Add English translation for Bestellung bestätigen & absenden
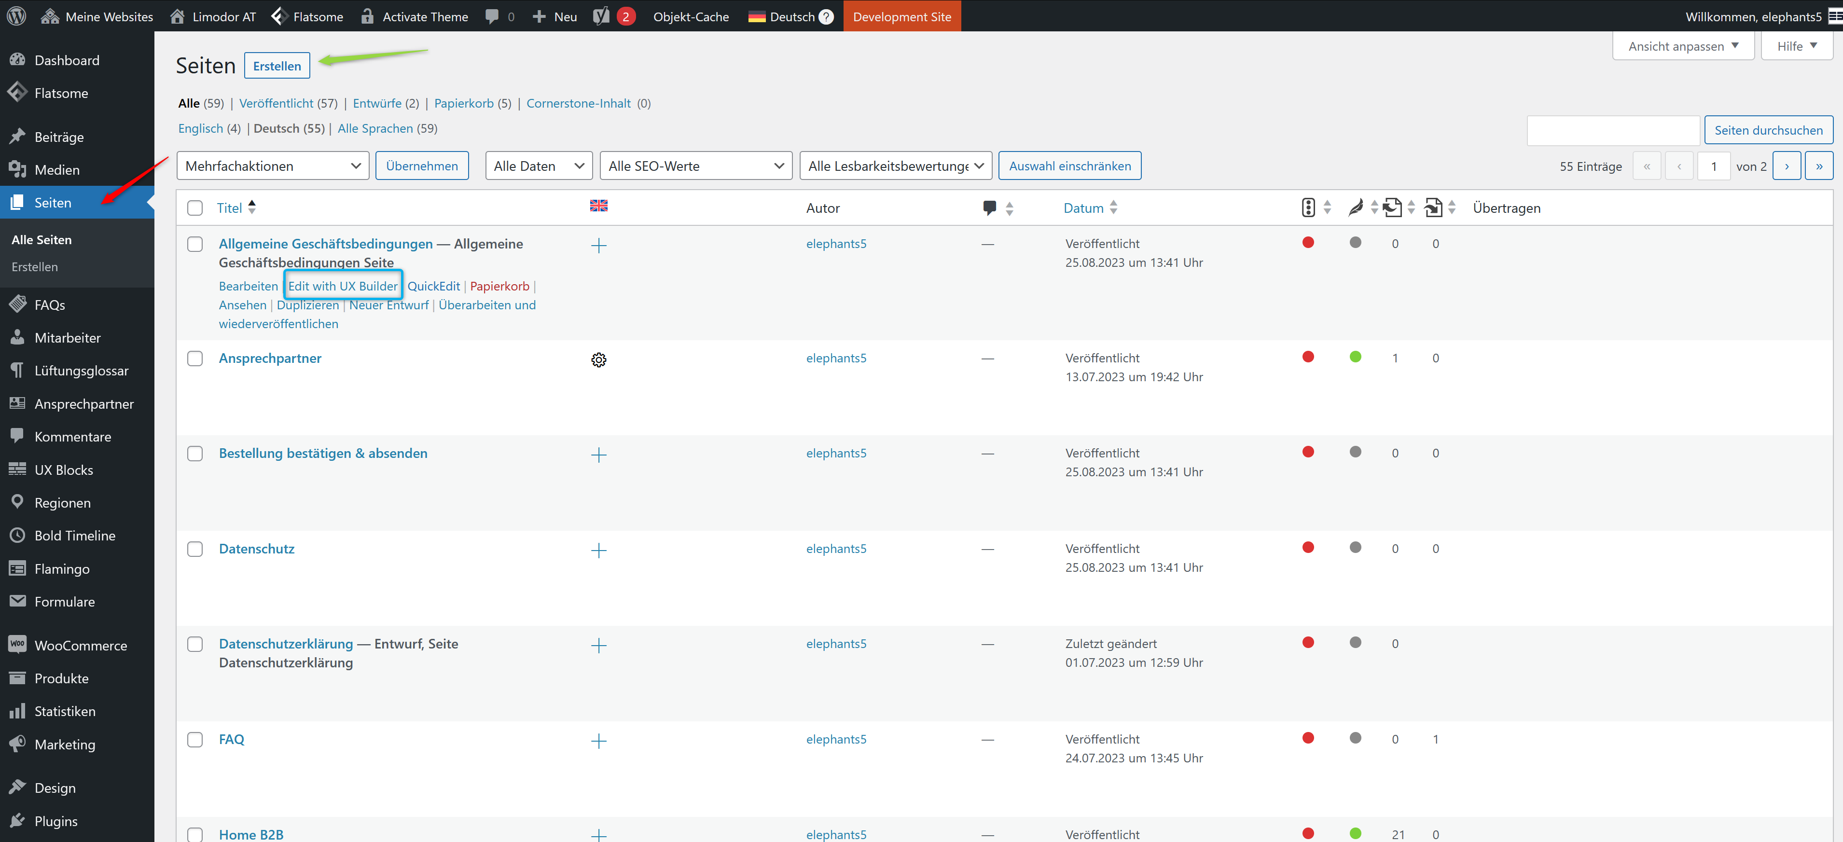This screenshot has width=1843, height=842. coord(599,455)
